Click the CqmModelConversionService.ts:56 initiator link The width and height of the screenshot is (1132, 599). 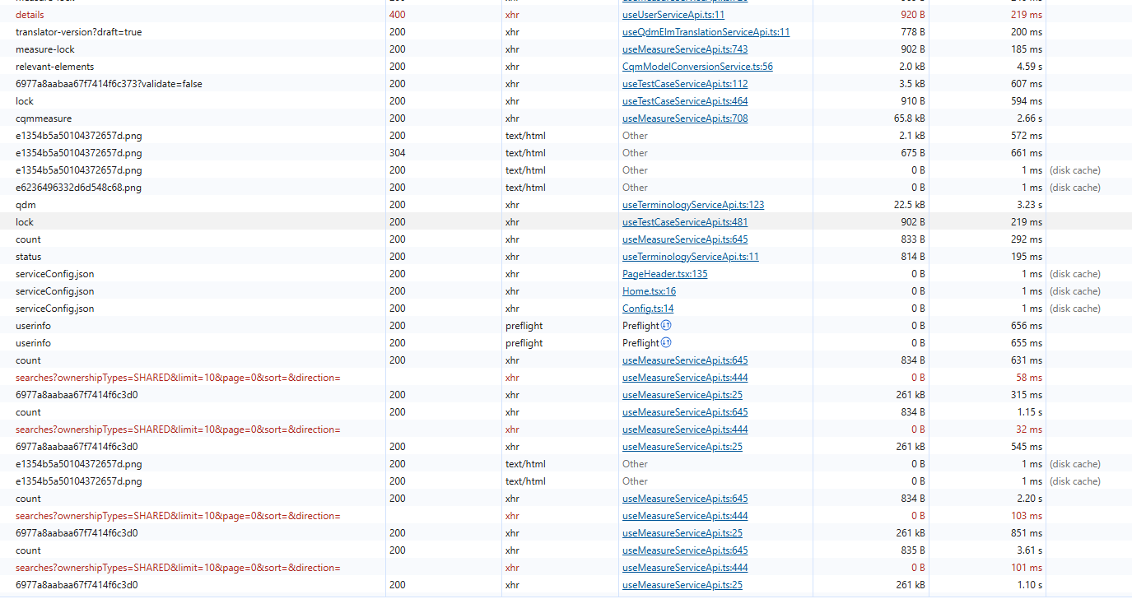tap(697, 67)
